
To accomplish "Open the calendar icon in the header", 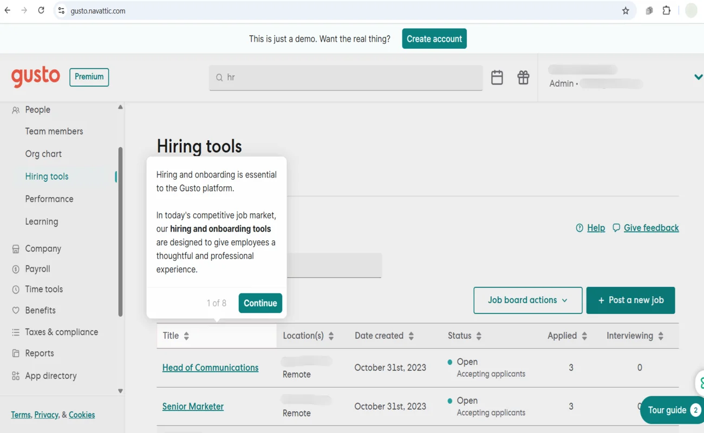I will point(497,77).
